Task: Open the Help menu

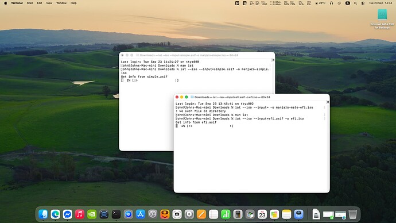Action: pos(73,3)
